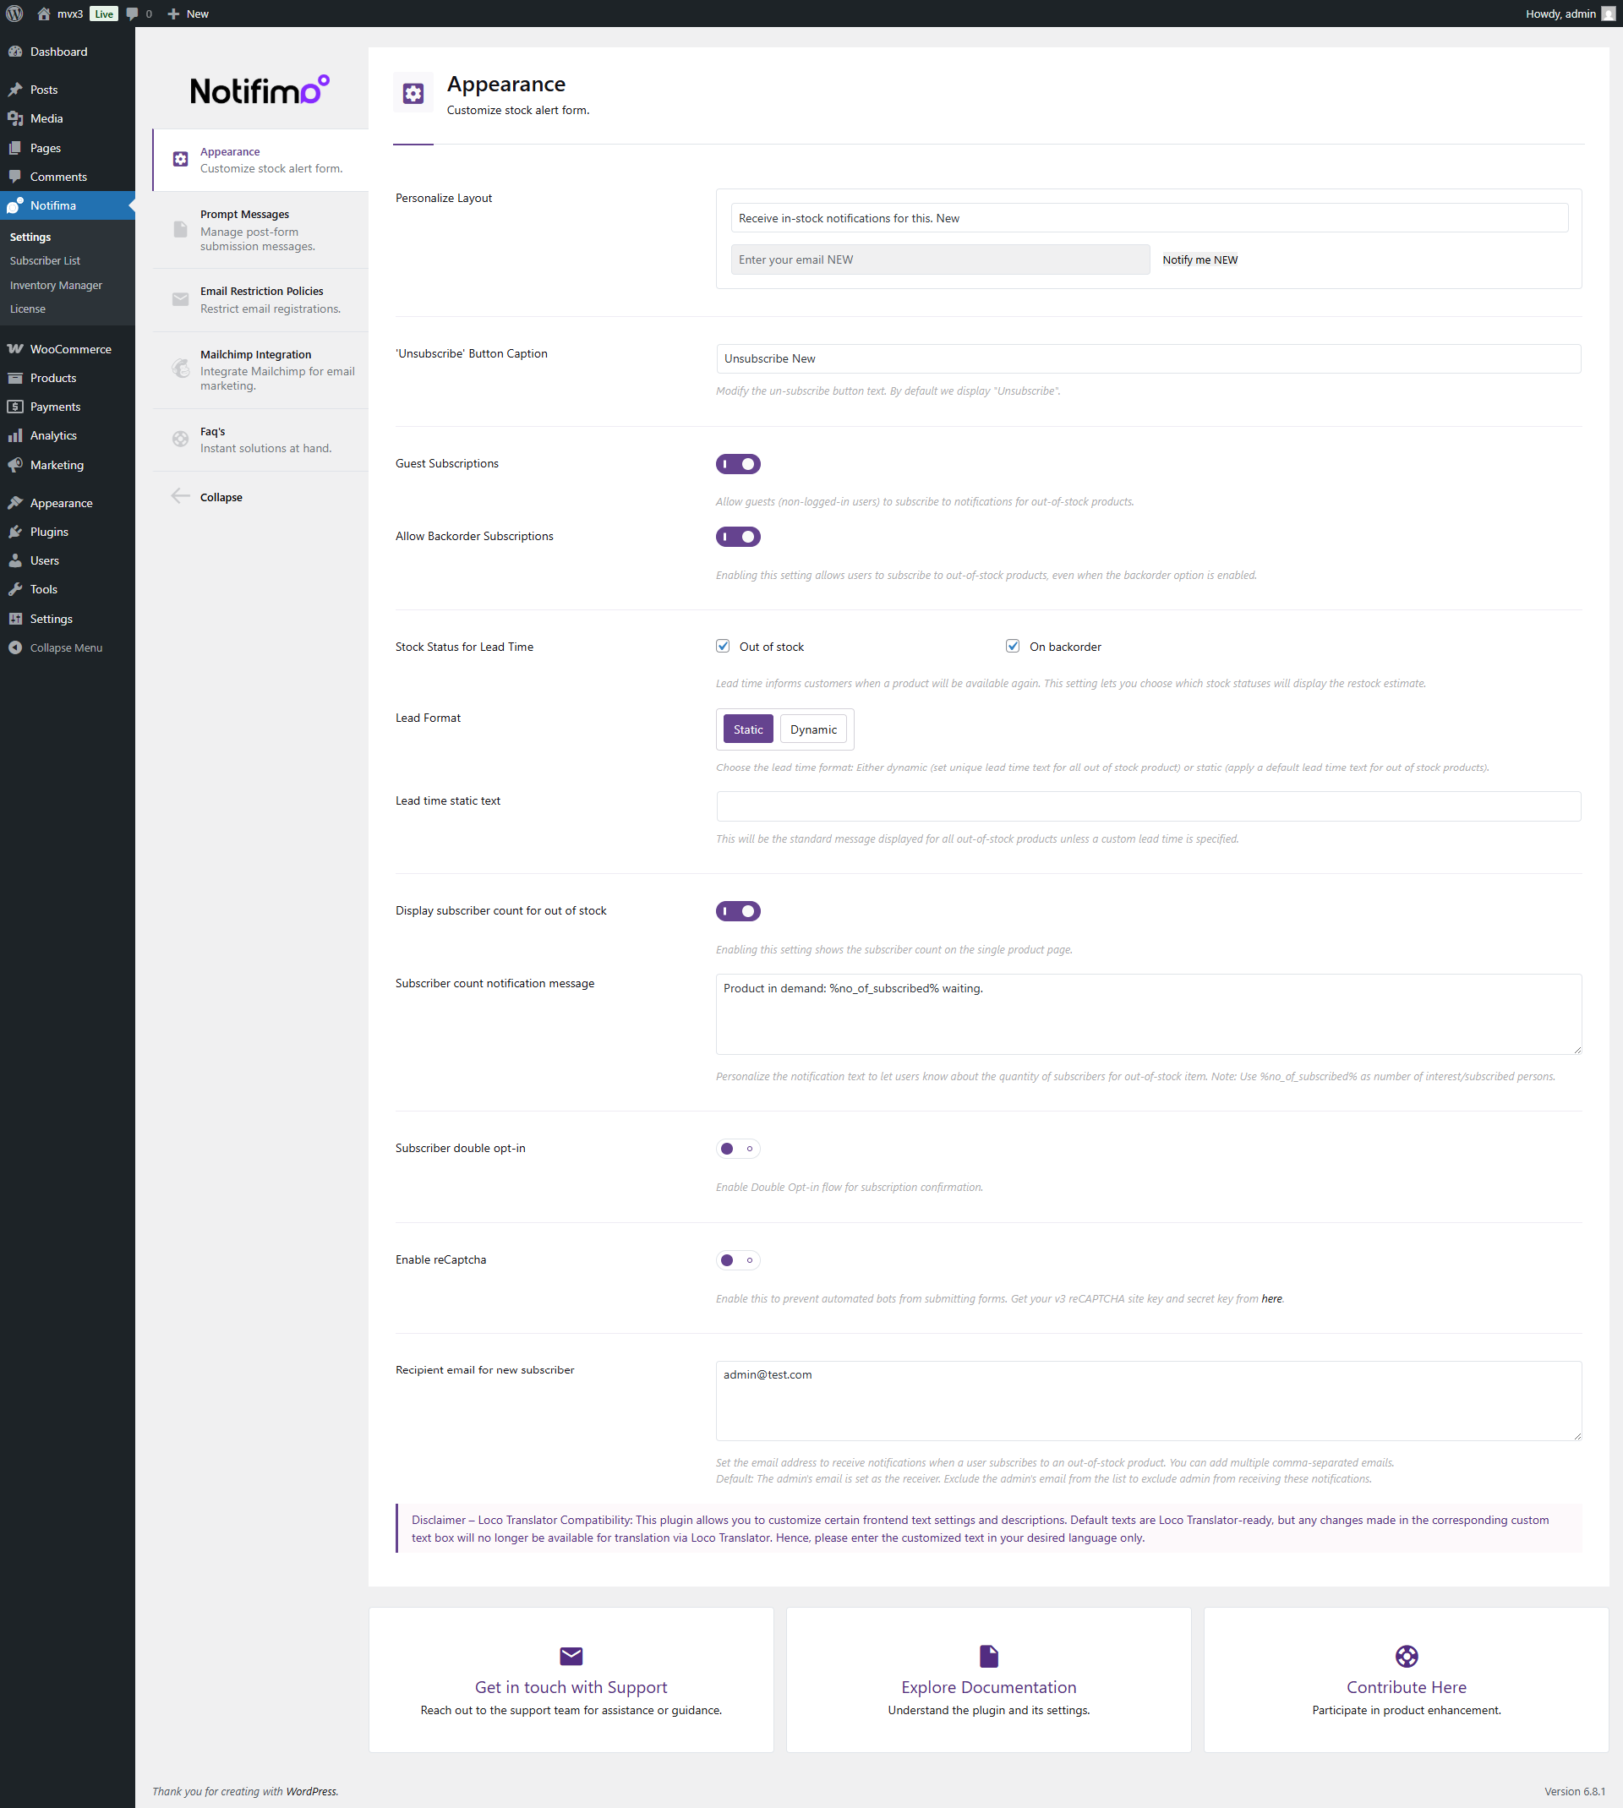Image resolution: width=1623 pixels, height=1808 pixels.
Task: Click the Media library icon
Action: (15, 118)
